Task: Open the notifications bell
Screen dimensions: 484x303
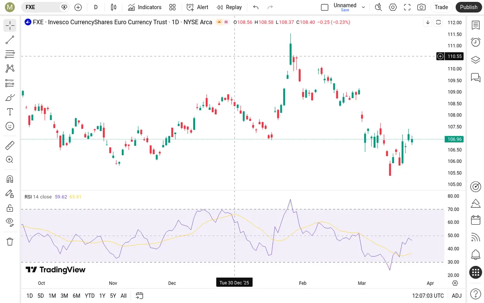Action: (x=476, y=255)
